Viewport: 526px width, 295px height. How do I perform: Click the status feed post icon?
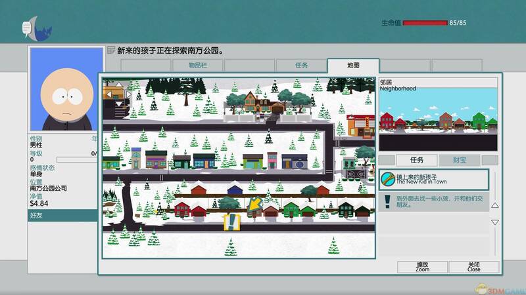[111, 50]
